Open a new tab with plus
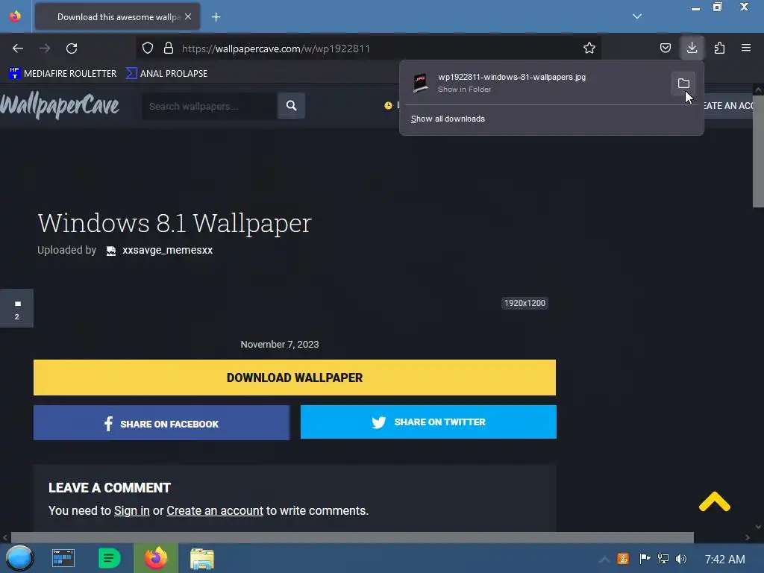This screenshot has width=764, height=573. pos(216,17)
